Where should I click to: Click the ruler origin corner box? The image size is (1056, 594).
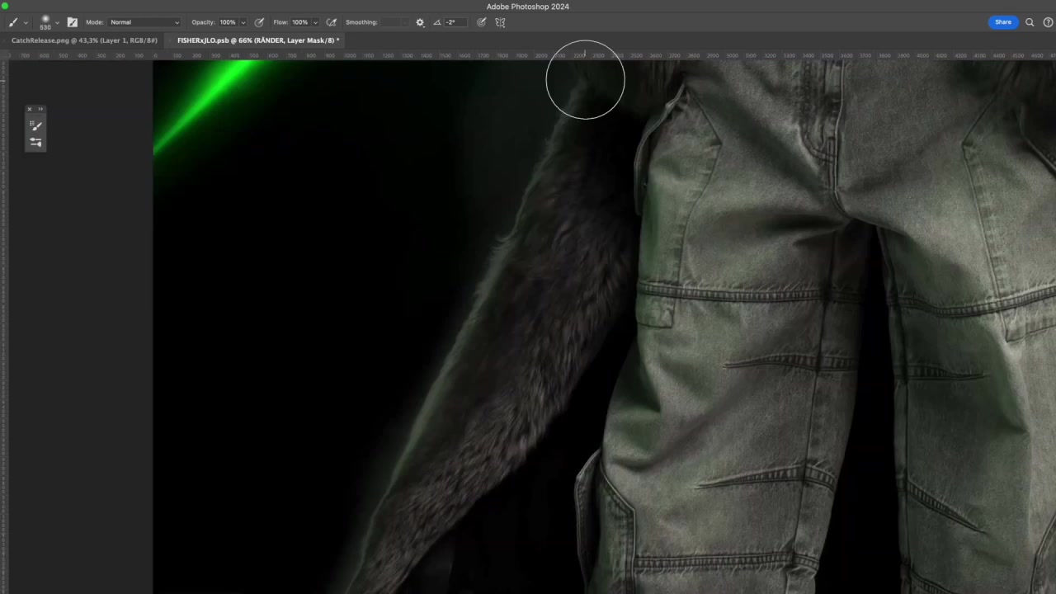click(x=3, y=54)
